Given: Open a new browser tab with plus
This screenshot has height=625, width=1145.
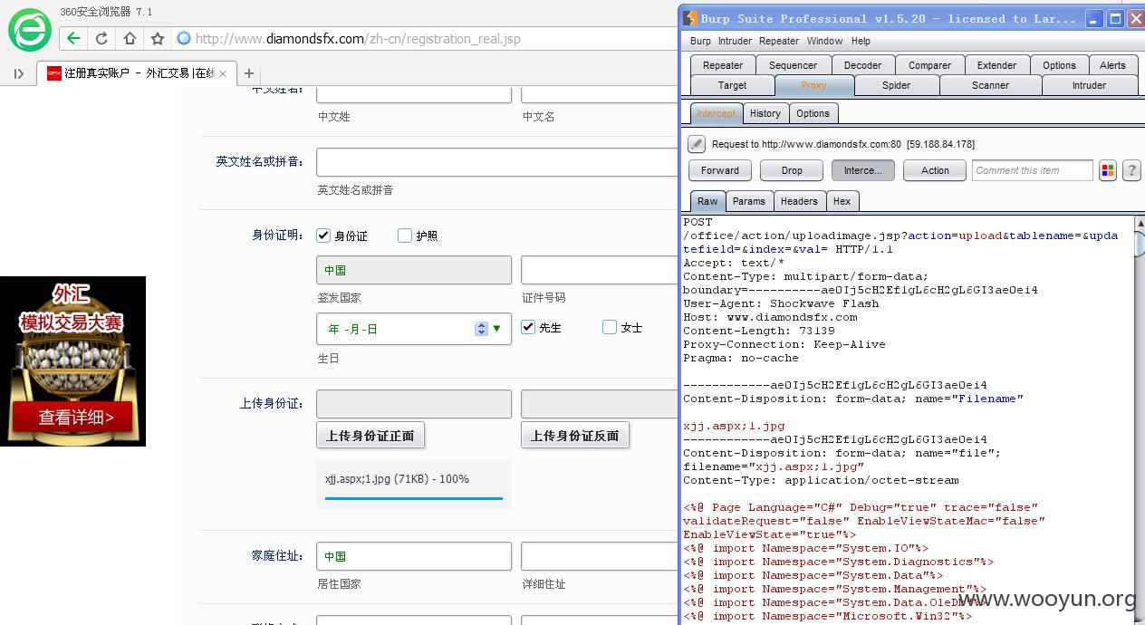Looking at the screenshot, I should tap(249, 73).
